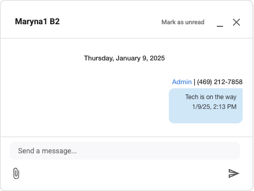Click the Thursday, January 9, 2025 date header
The height and width of the screenshot is (191, 254).
124,58
